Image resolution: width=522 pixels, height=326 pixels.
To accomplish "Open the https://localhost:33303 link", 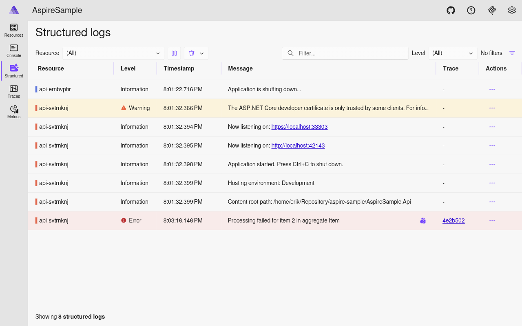I will [x=299, y=127].
